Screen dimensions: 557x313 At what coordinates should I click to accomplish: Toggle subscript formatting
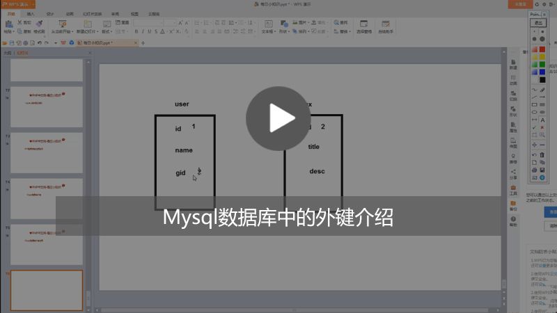pyautogui.click(x=178, y=31)
